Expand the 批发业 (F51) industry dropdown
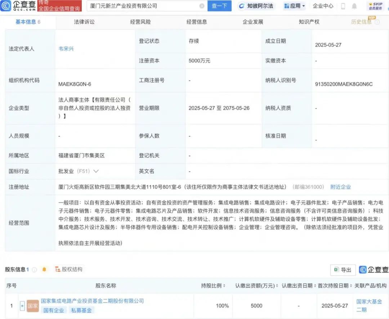This screenshot has height=319, width=389. tap(96, 171)
